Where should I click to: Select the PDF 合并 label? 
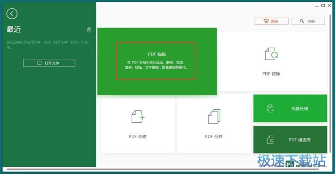pos(214,137)
